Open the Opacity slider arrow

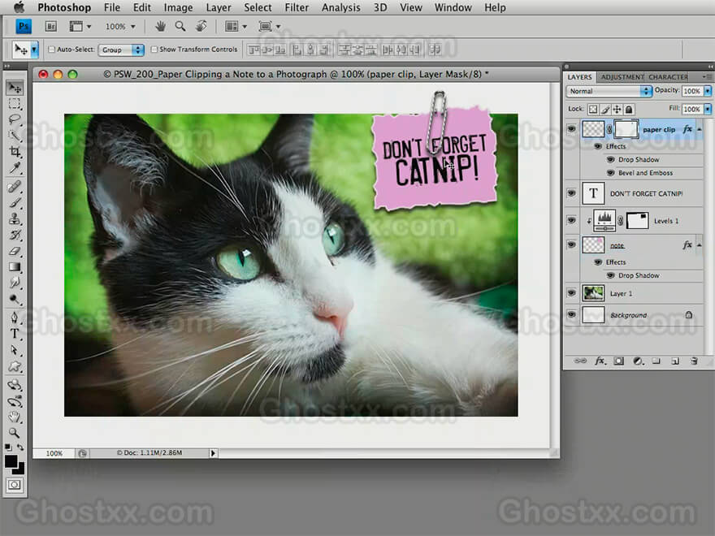(x=708, y=91)
